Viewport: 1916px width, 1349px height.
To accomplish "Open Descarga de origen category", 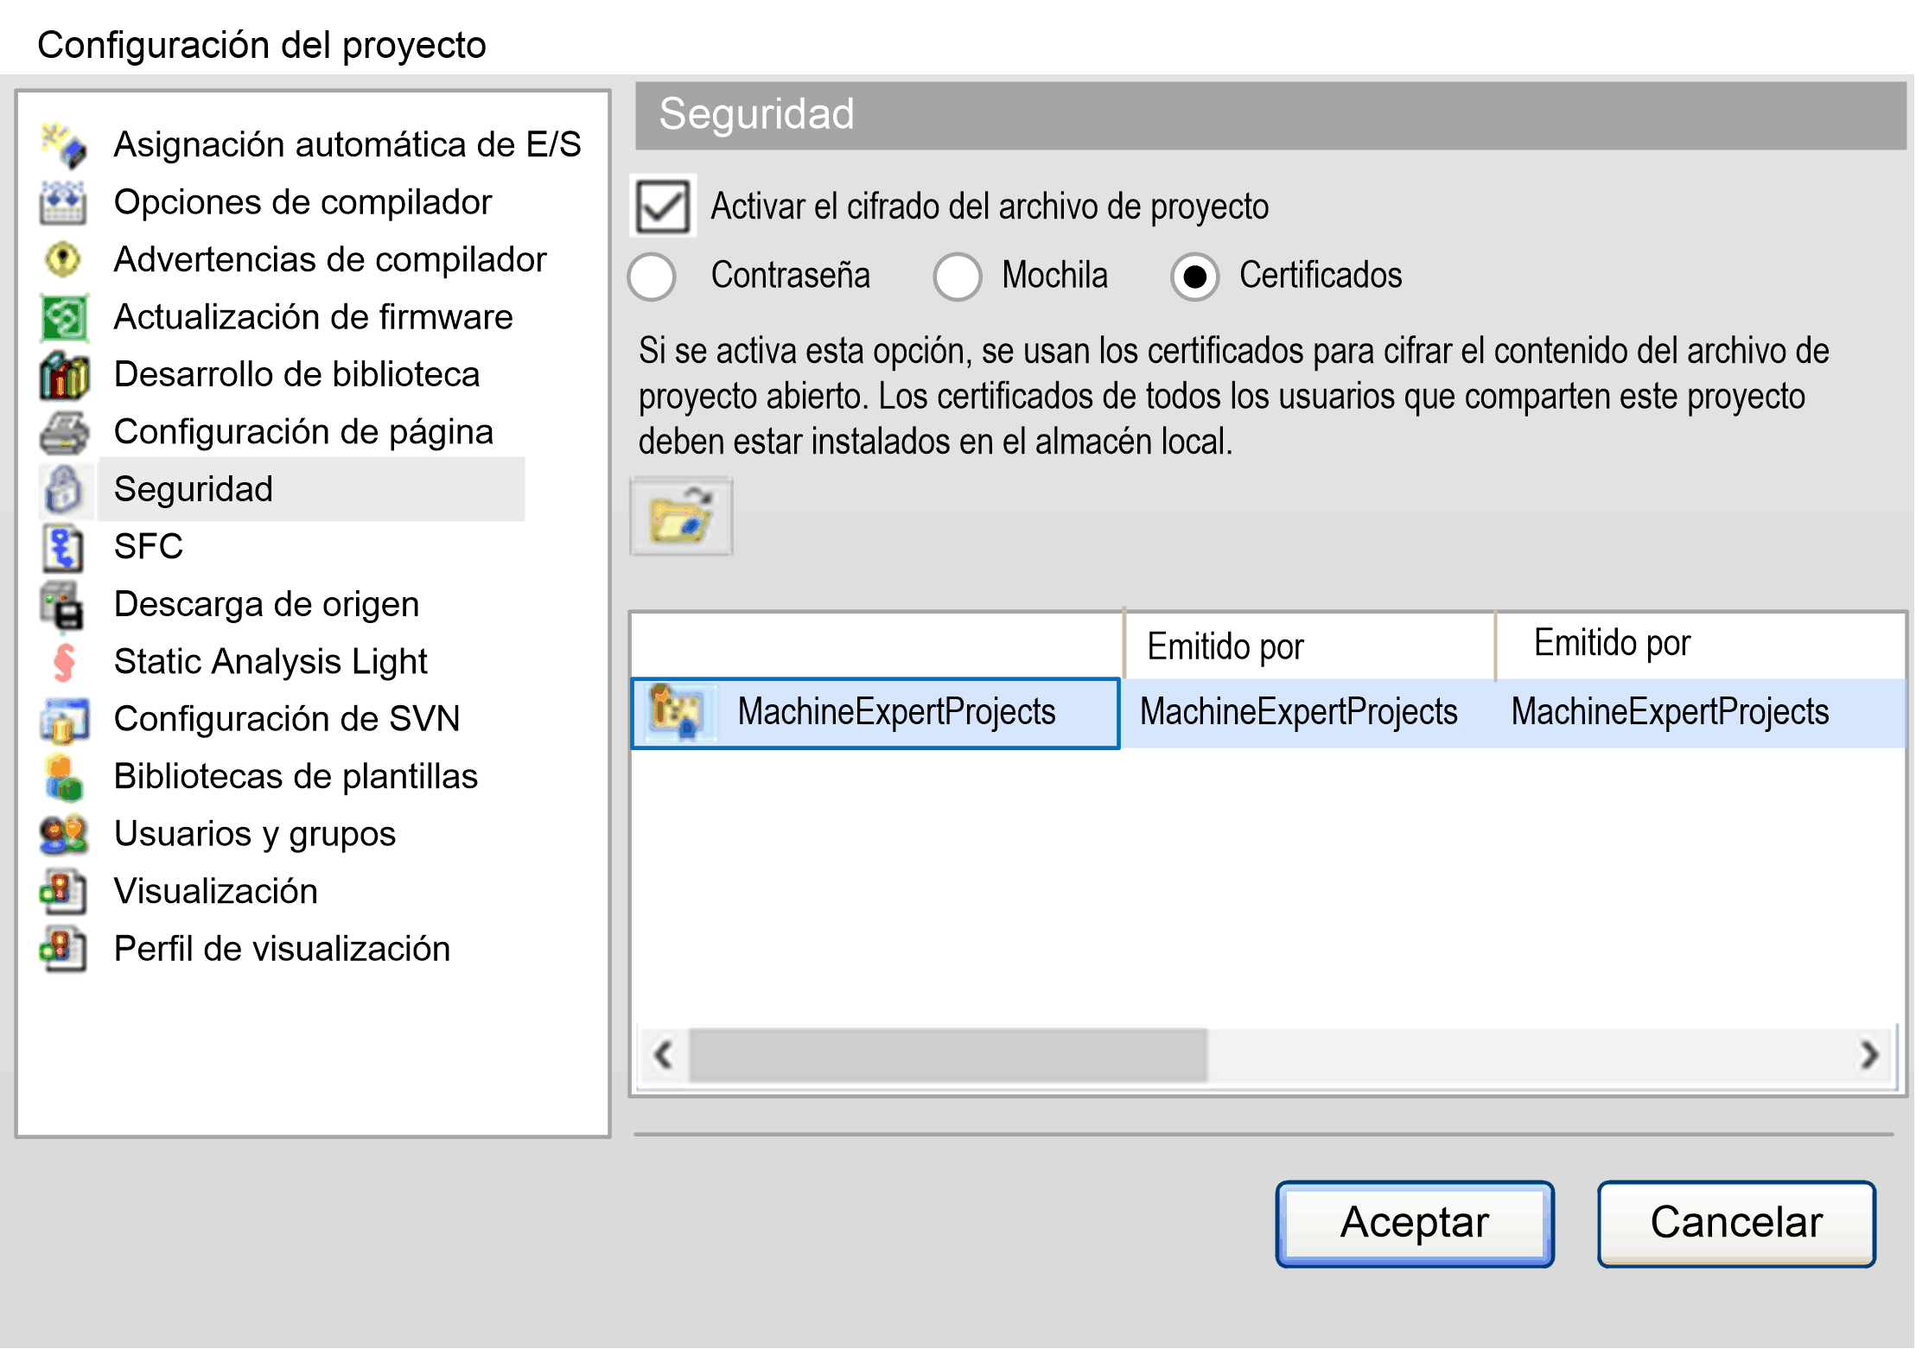I will click(x=266, y=605).
